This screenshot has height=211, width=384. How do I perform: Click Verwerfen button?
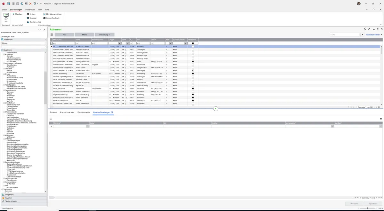[354, 204]
